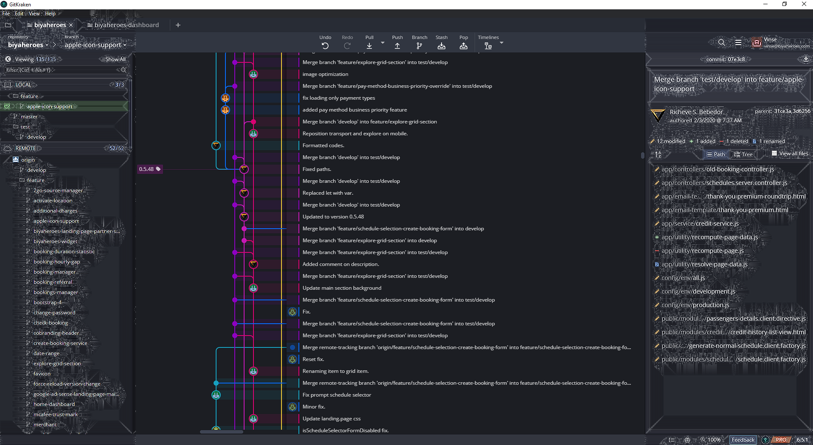The image size is (813, 445).
Task: Switch to the biyaheroes-dashboard tab
Action: [x=123, y=25]
